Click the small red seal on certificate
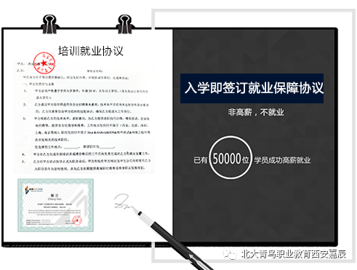 pyautogui.click(x=77, y=221)
